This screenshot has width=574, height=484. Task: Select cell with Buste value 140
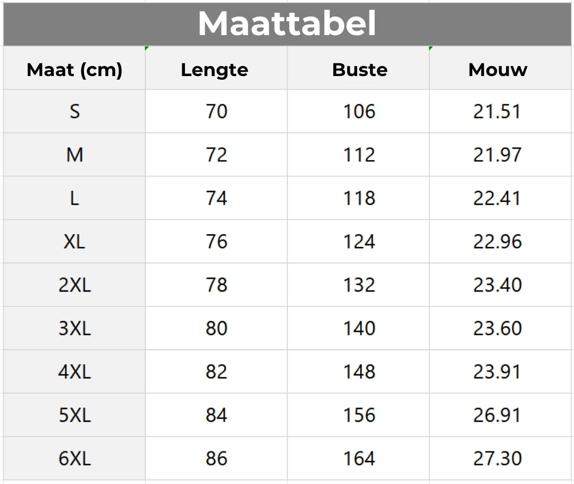click(x=358, y=328)
